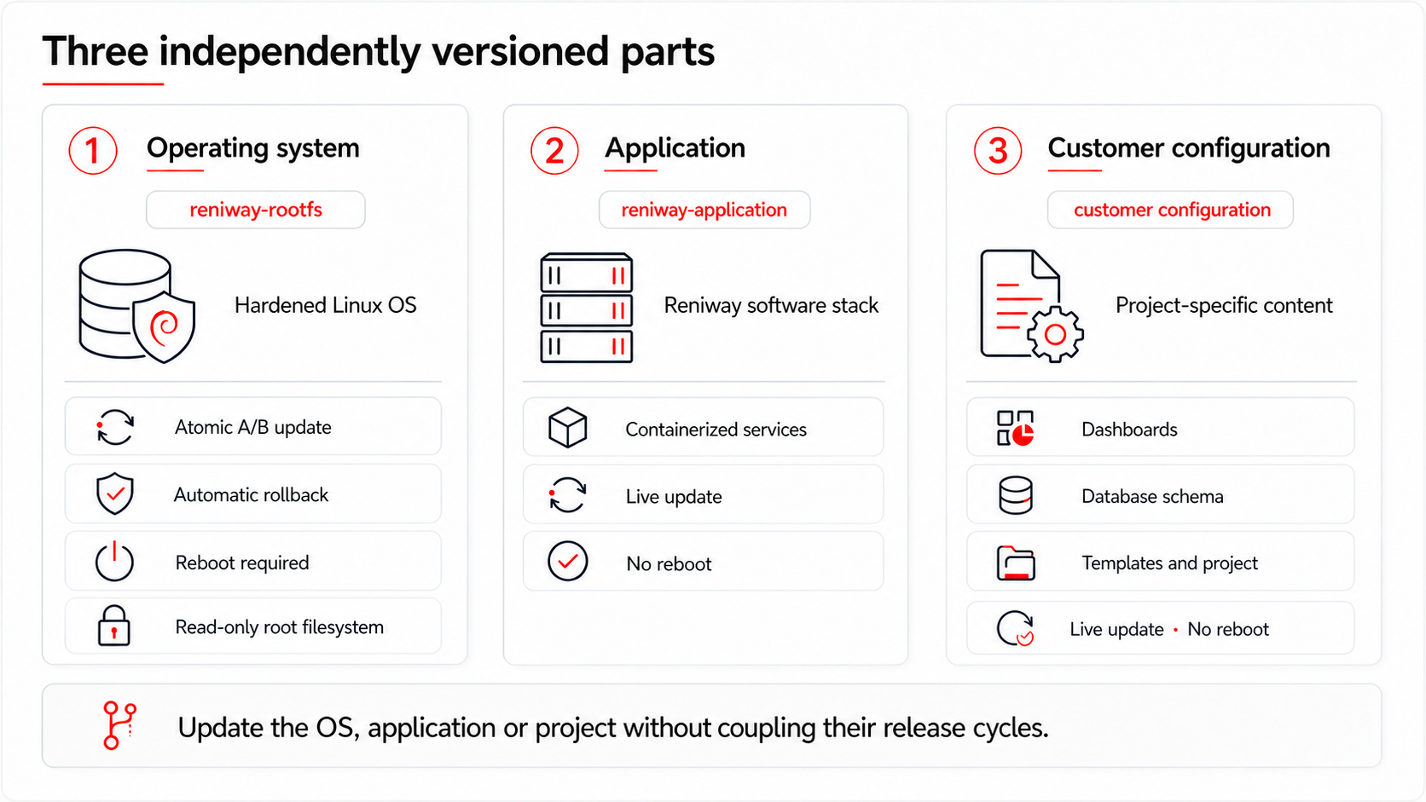The width and height of the screenshot is (1426, 802).
Task: Select the reniway-rootfs tag
Action: click(256, 210)
